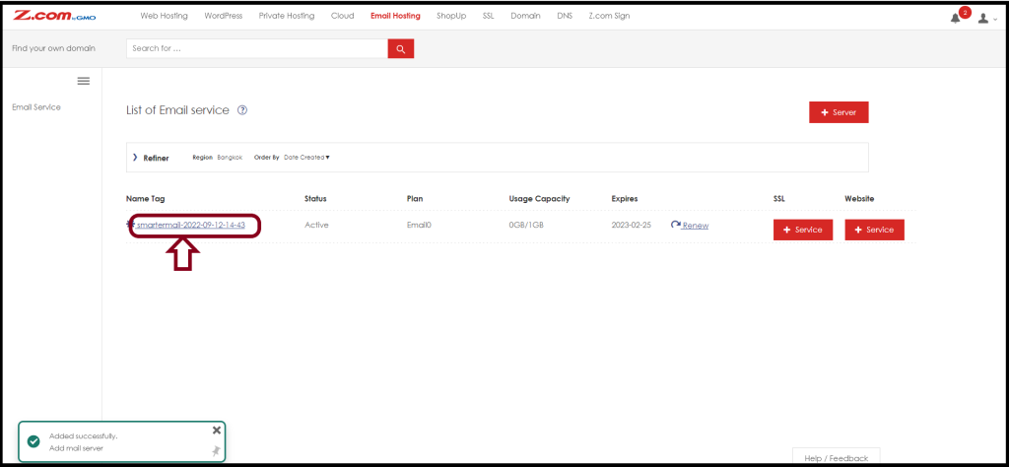The image size is (1009, 467).
Task: Open the Date Created order dropdown
Action: (307, 158)
